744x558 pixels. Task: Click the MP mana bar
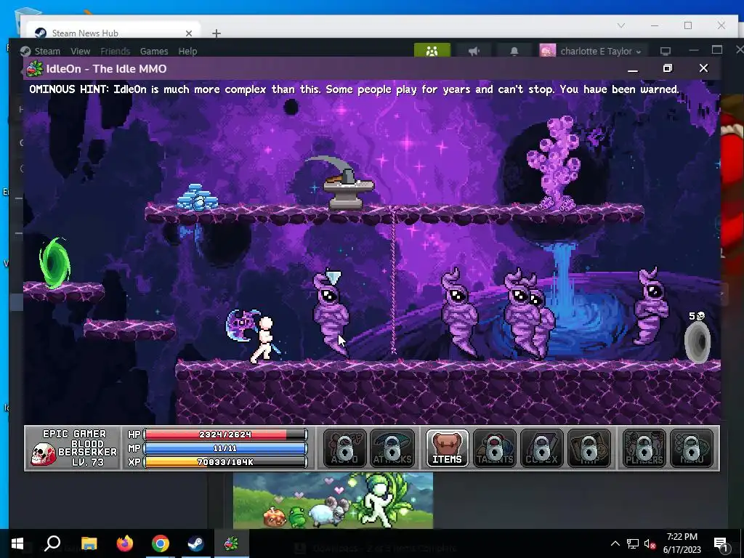pyautogui.click(x=225, y=448)
